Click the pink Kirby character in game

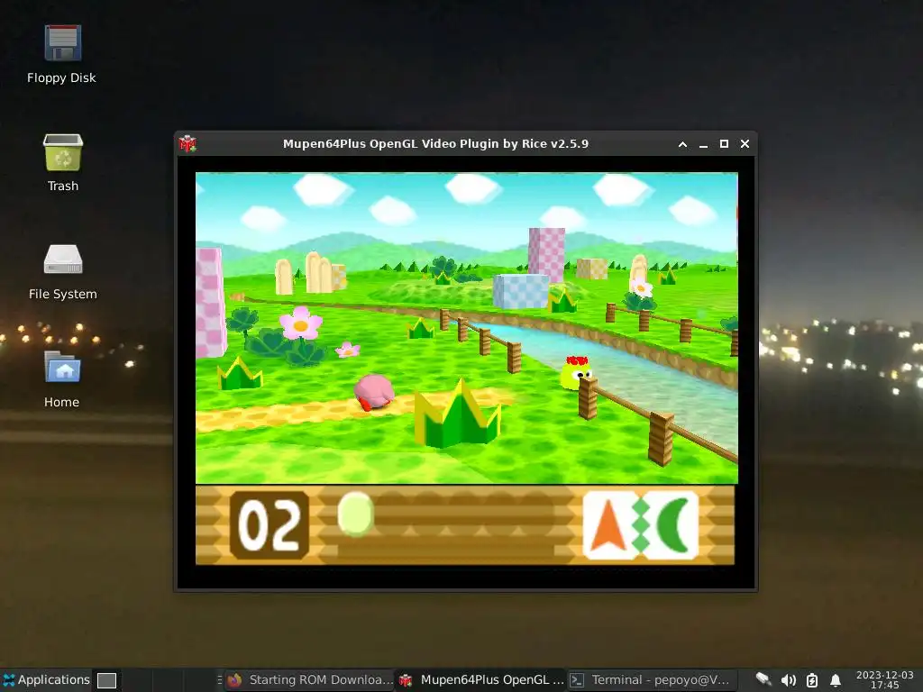(374, 391)
